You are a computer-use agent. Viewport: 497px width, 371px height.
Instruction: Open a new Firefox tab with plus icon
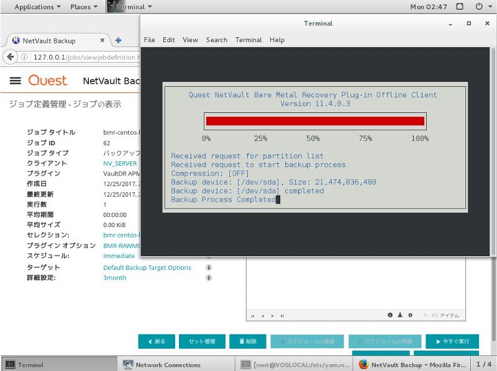coord(118,40)
